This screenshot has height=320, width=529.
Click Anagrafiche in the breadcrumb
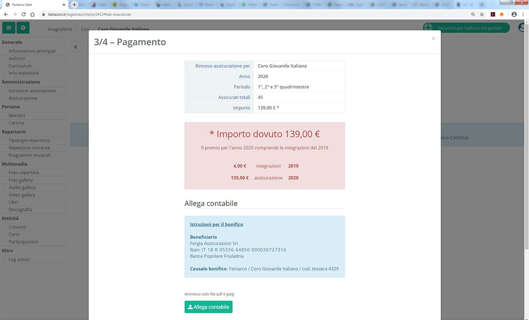60,29
